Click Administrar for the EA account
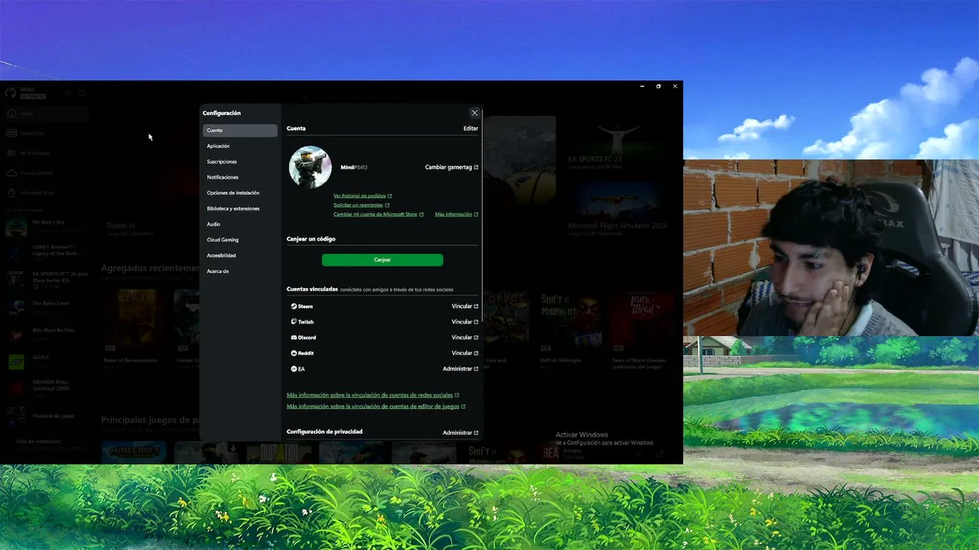Image resolution: width=979 pixels, height=550 pixels. pos(460,369)
